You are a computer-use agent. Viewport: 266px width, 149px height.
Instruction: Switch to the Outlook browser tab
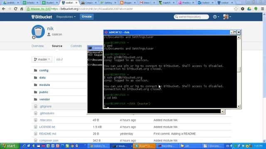tap(205, 3)
